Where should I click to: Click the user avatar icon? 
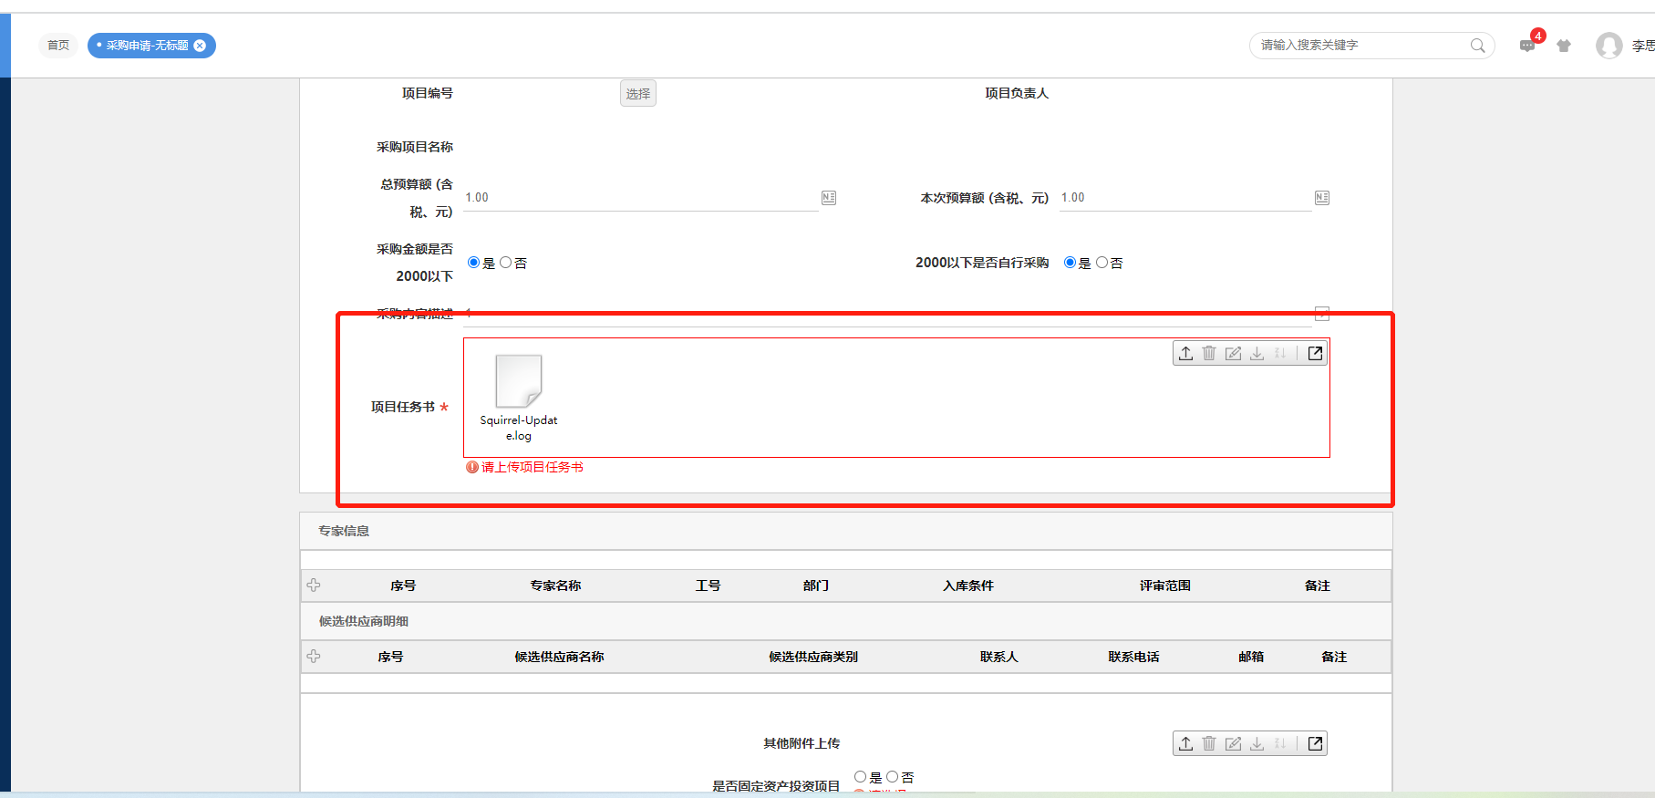[x=1608, y=46]
